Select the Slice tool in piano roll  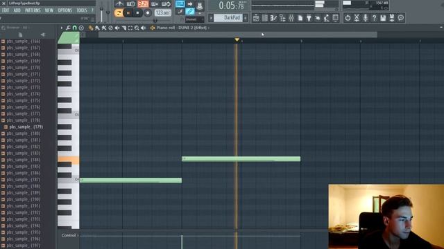[123, 28]
